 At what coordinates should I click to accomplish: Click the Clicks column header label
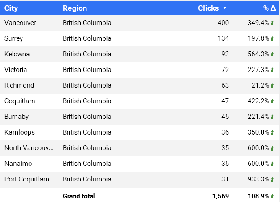208,8
